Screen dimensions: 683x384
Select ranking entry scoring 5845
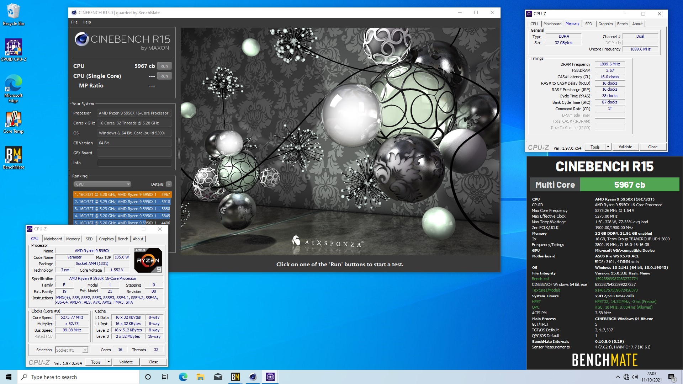pos(122,216)
